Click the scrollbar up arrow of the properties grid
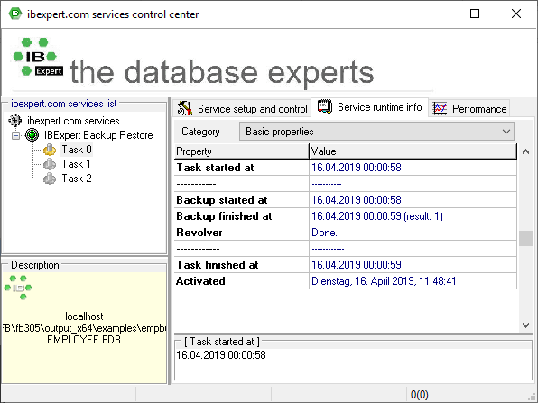Image resolution: width=538 pixels, height=403 pixels. coord(525,151)
